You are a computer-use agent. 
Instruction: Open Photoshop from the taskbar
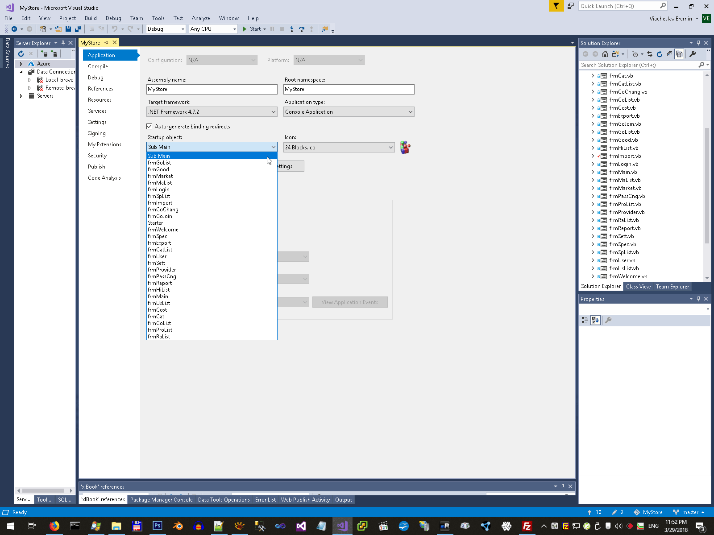point(157,526)
